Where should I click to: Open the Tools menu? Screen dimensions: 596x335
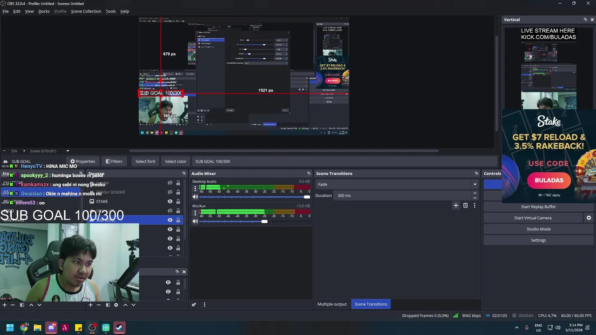pos(110,11)
